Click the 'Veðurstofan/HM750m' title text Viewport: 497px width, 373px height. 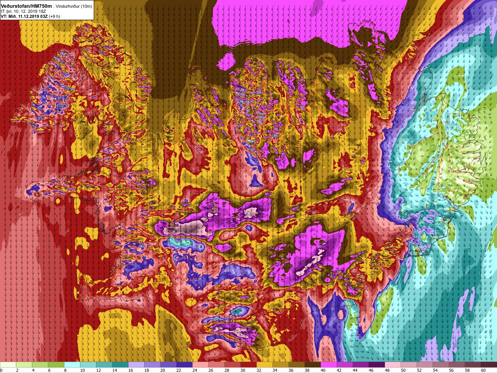coord(26,6)
